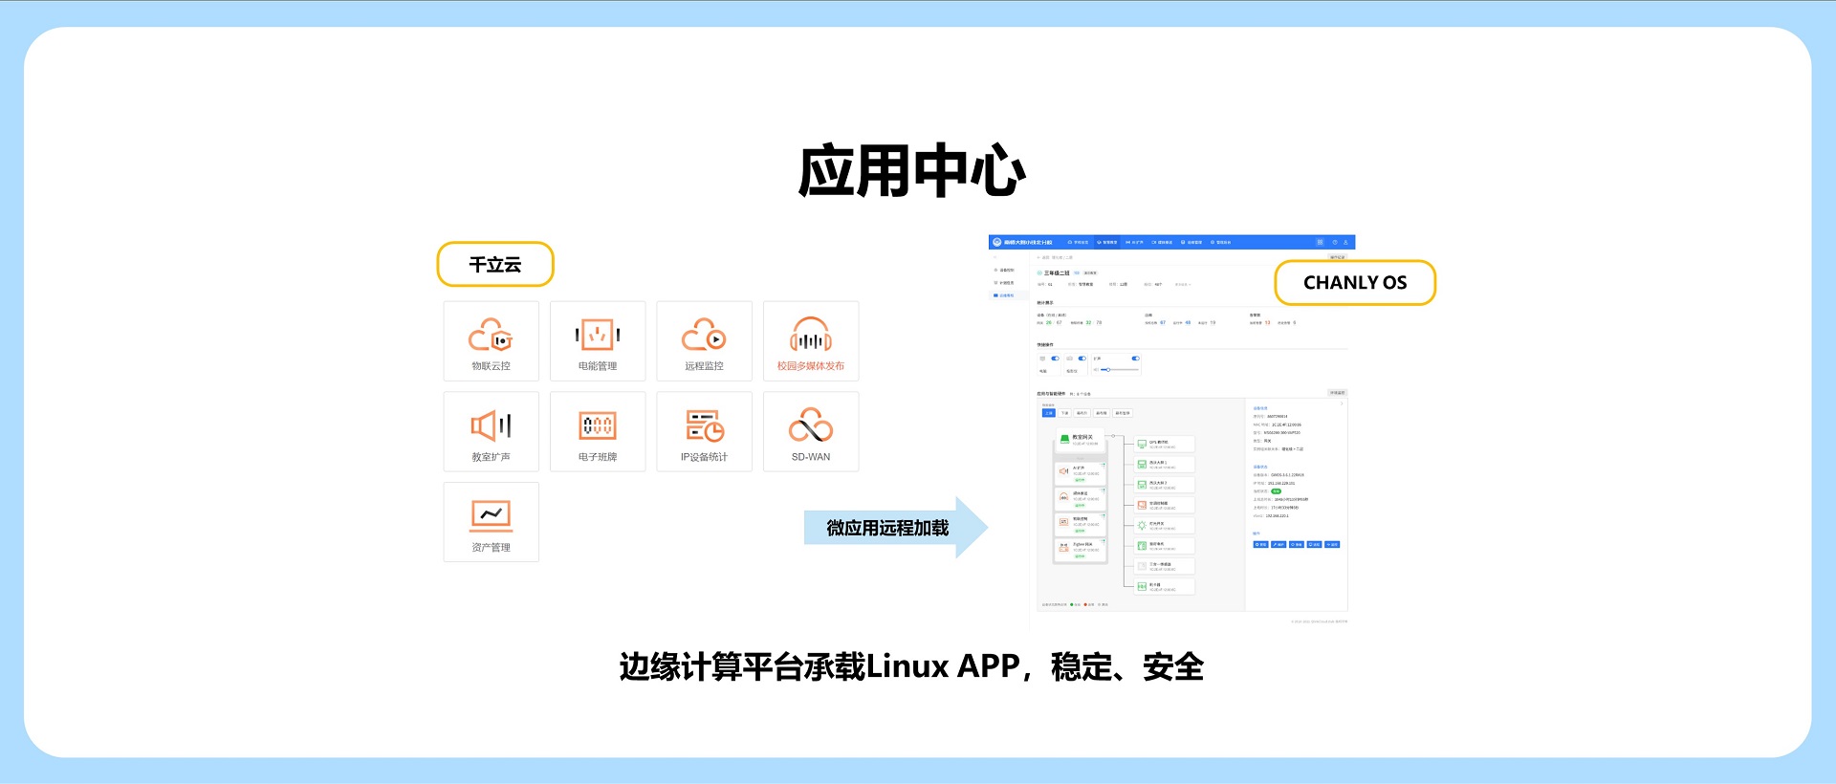1836x784 pixels.
Task: Open the apps grid icon in blue header
Action: [x=1320, y=242]
